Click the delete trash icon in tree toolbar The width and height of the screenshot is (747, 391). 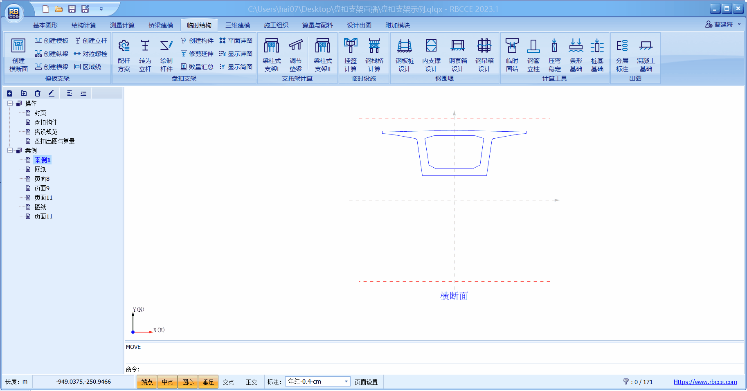tap(38, 93)
